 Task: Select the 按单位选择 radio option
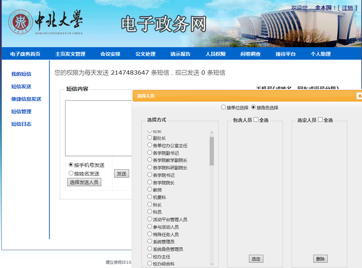click(x=224, y=107)
